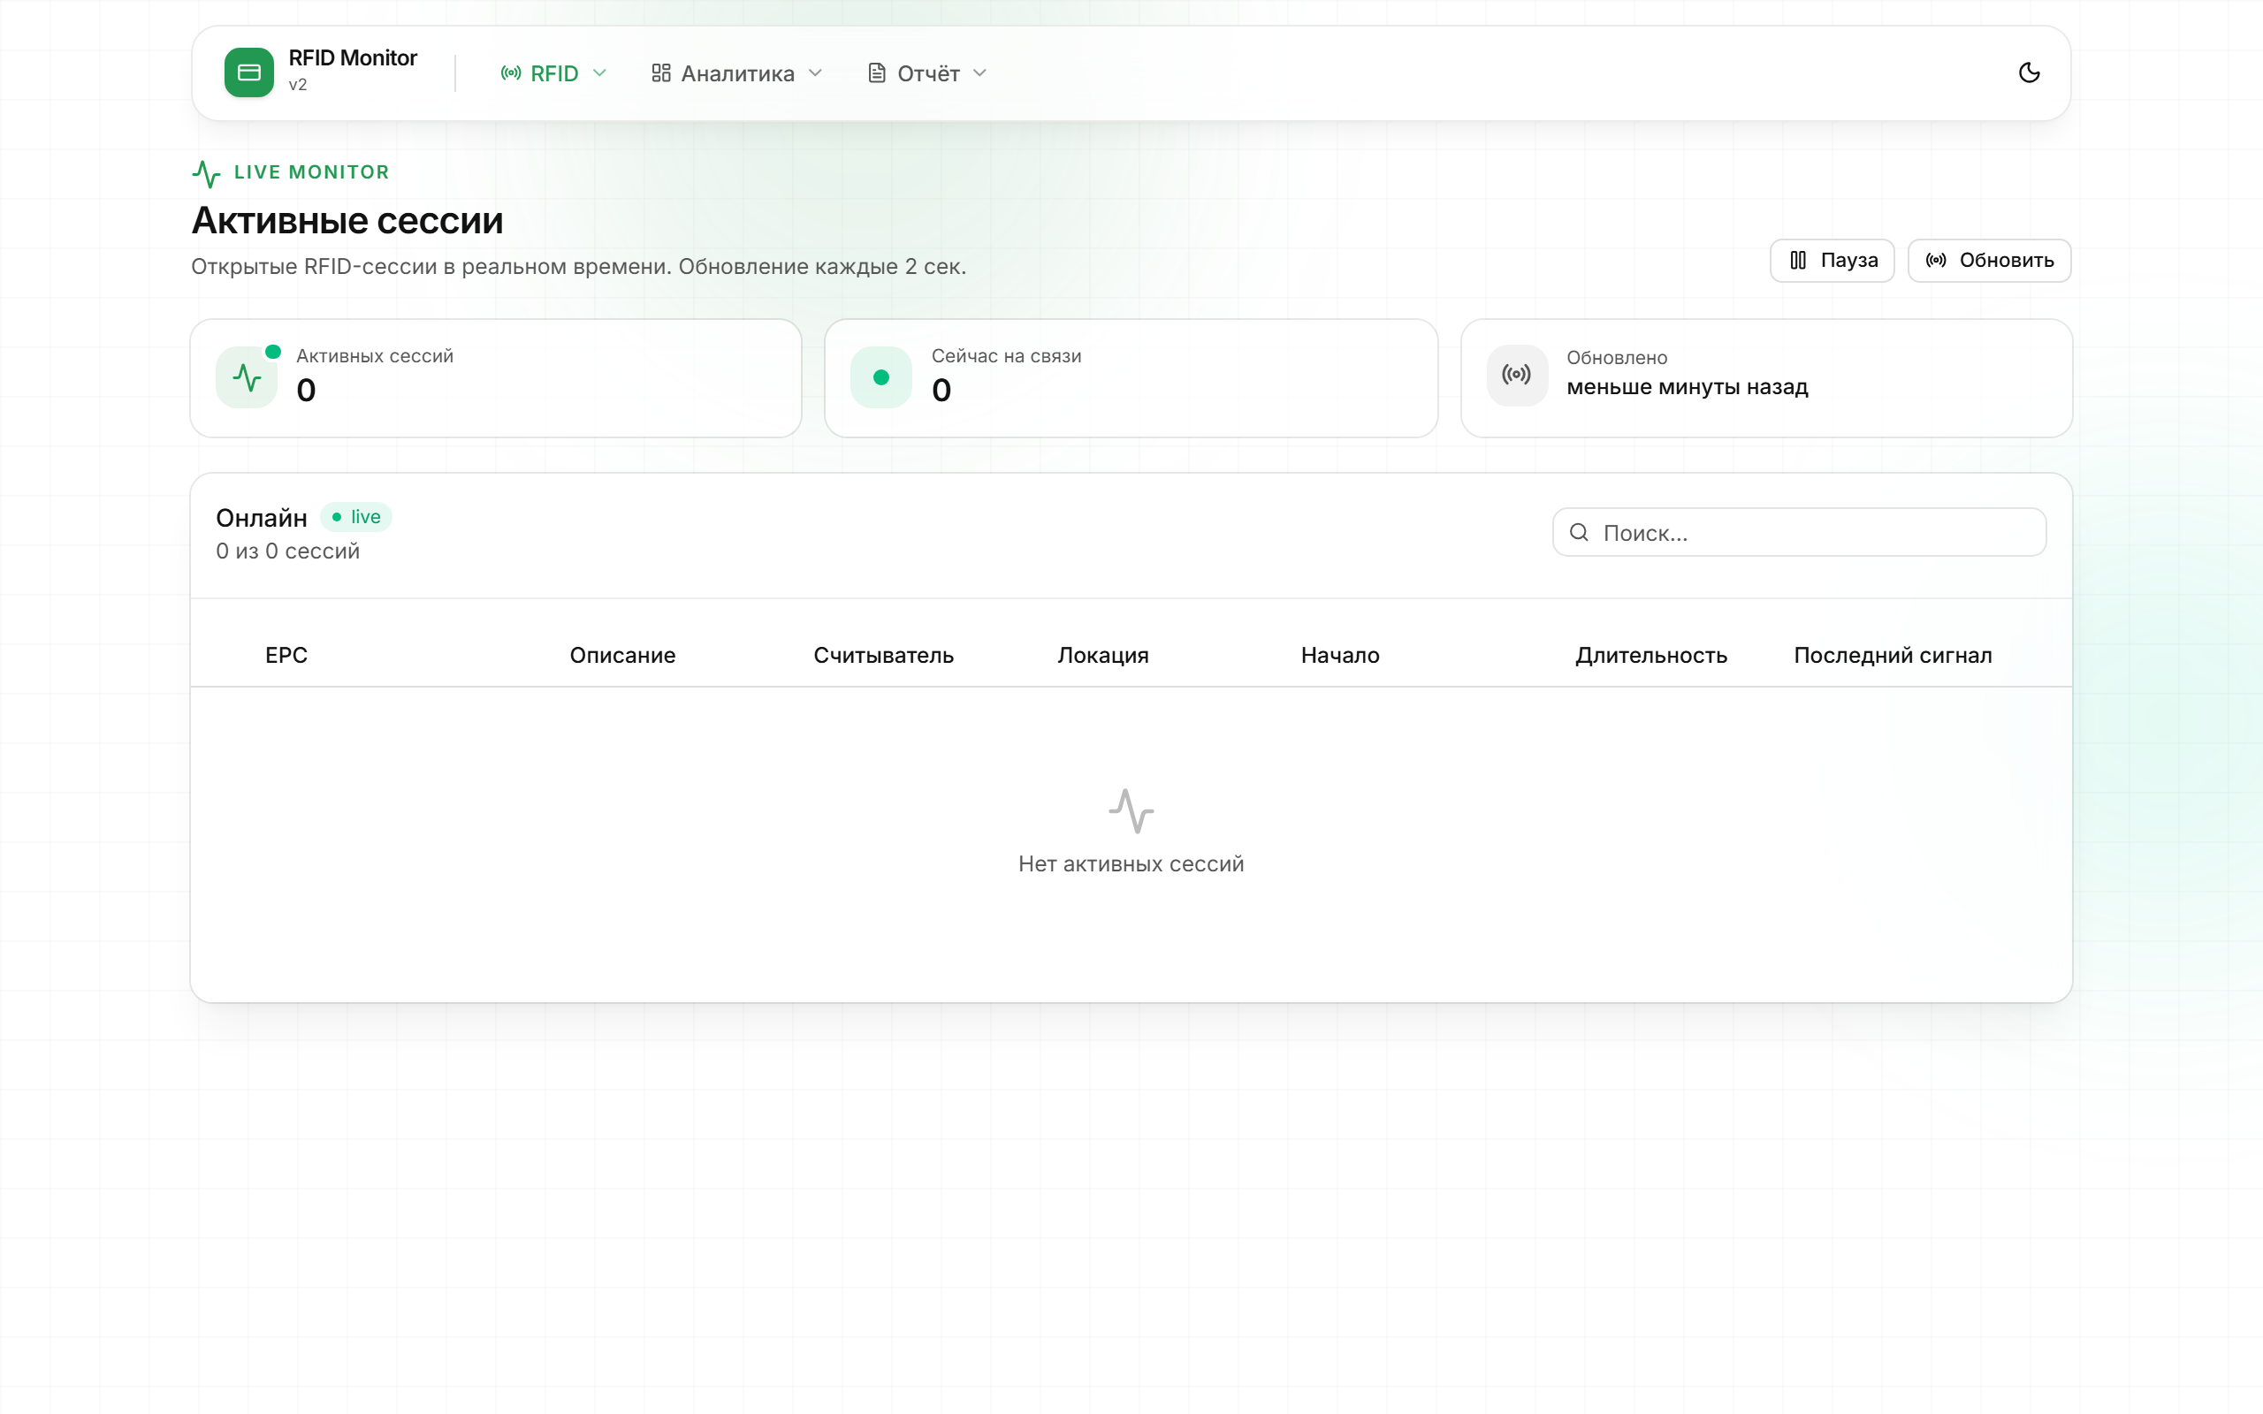
Task: Click the Отчёт document icon
Action: pos(876,73)
